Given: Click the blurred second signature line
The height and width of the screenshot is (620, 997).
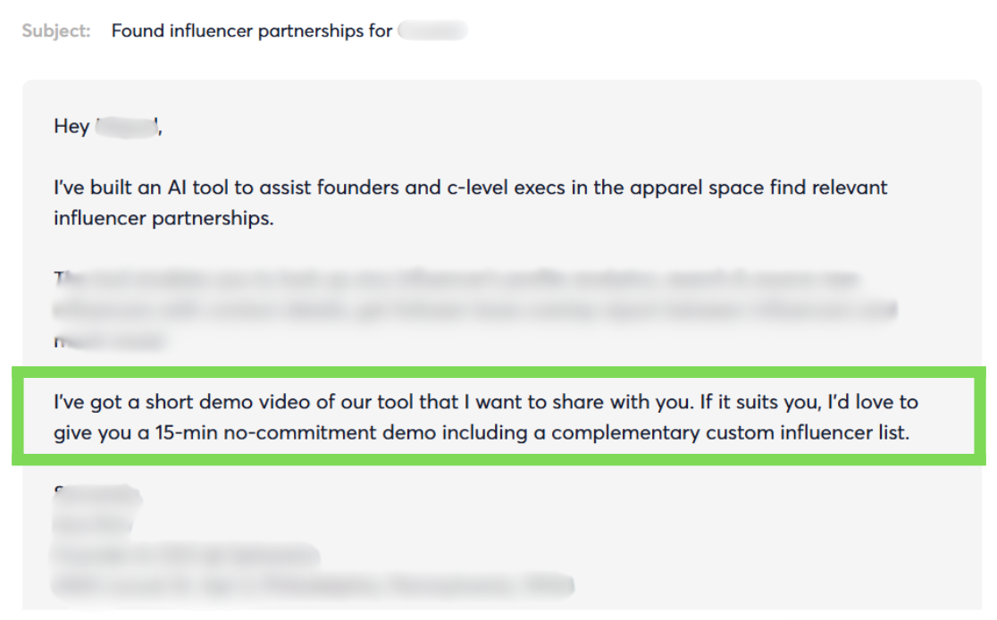Looking at the screenshot, I should pos(93,524).
